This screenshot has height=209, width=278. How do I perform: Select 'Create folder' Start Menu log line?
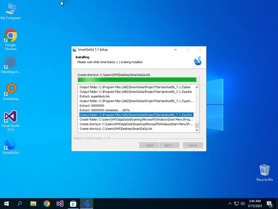pos(136,119)
